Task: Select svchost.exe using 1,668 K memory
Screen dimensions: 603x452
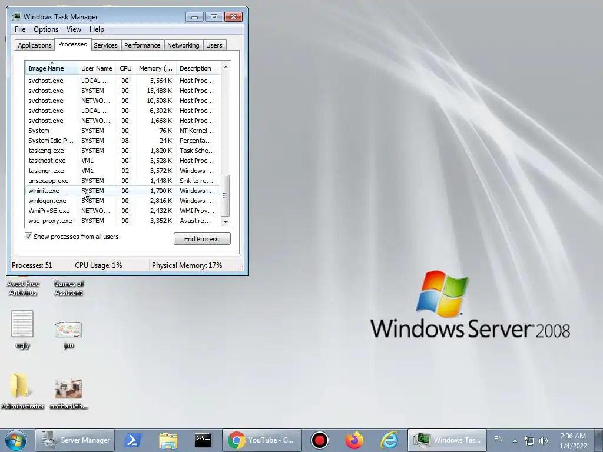Action: click(x=122, y=121)
